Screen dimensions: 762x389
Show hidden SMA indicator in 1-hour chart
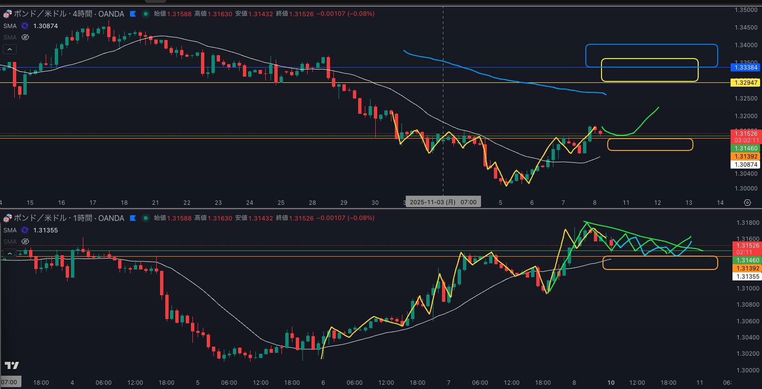click(25, 241)
